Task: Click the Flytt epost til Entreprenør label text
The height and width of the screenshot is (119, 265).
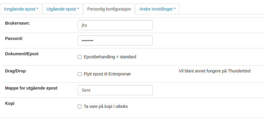Action: coord(107,74)
